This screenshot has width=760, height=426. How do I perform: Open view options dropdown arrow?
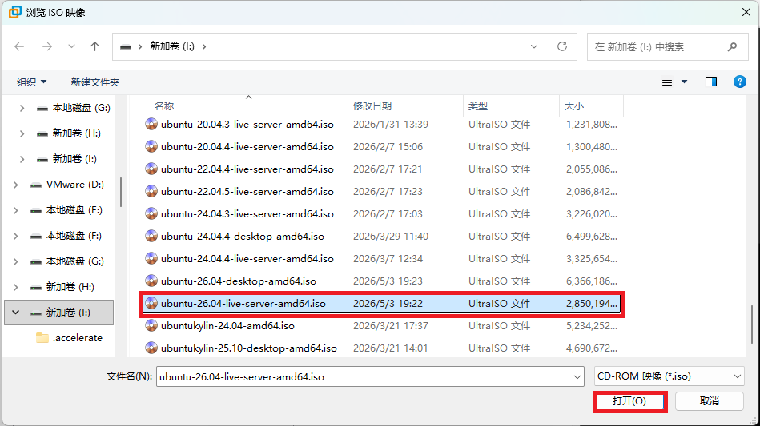[685, 82]
